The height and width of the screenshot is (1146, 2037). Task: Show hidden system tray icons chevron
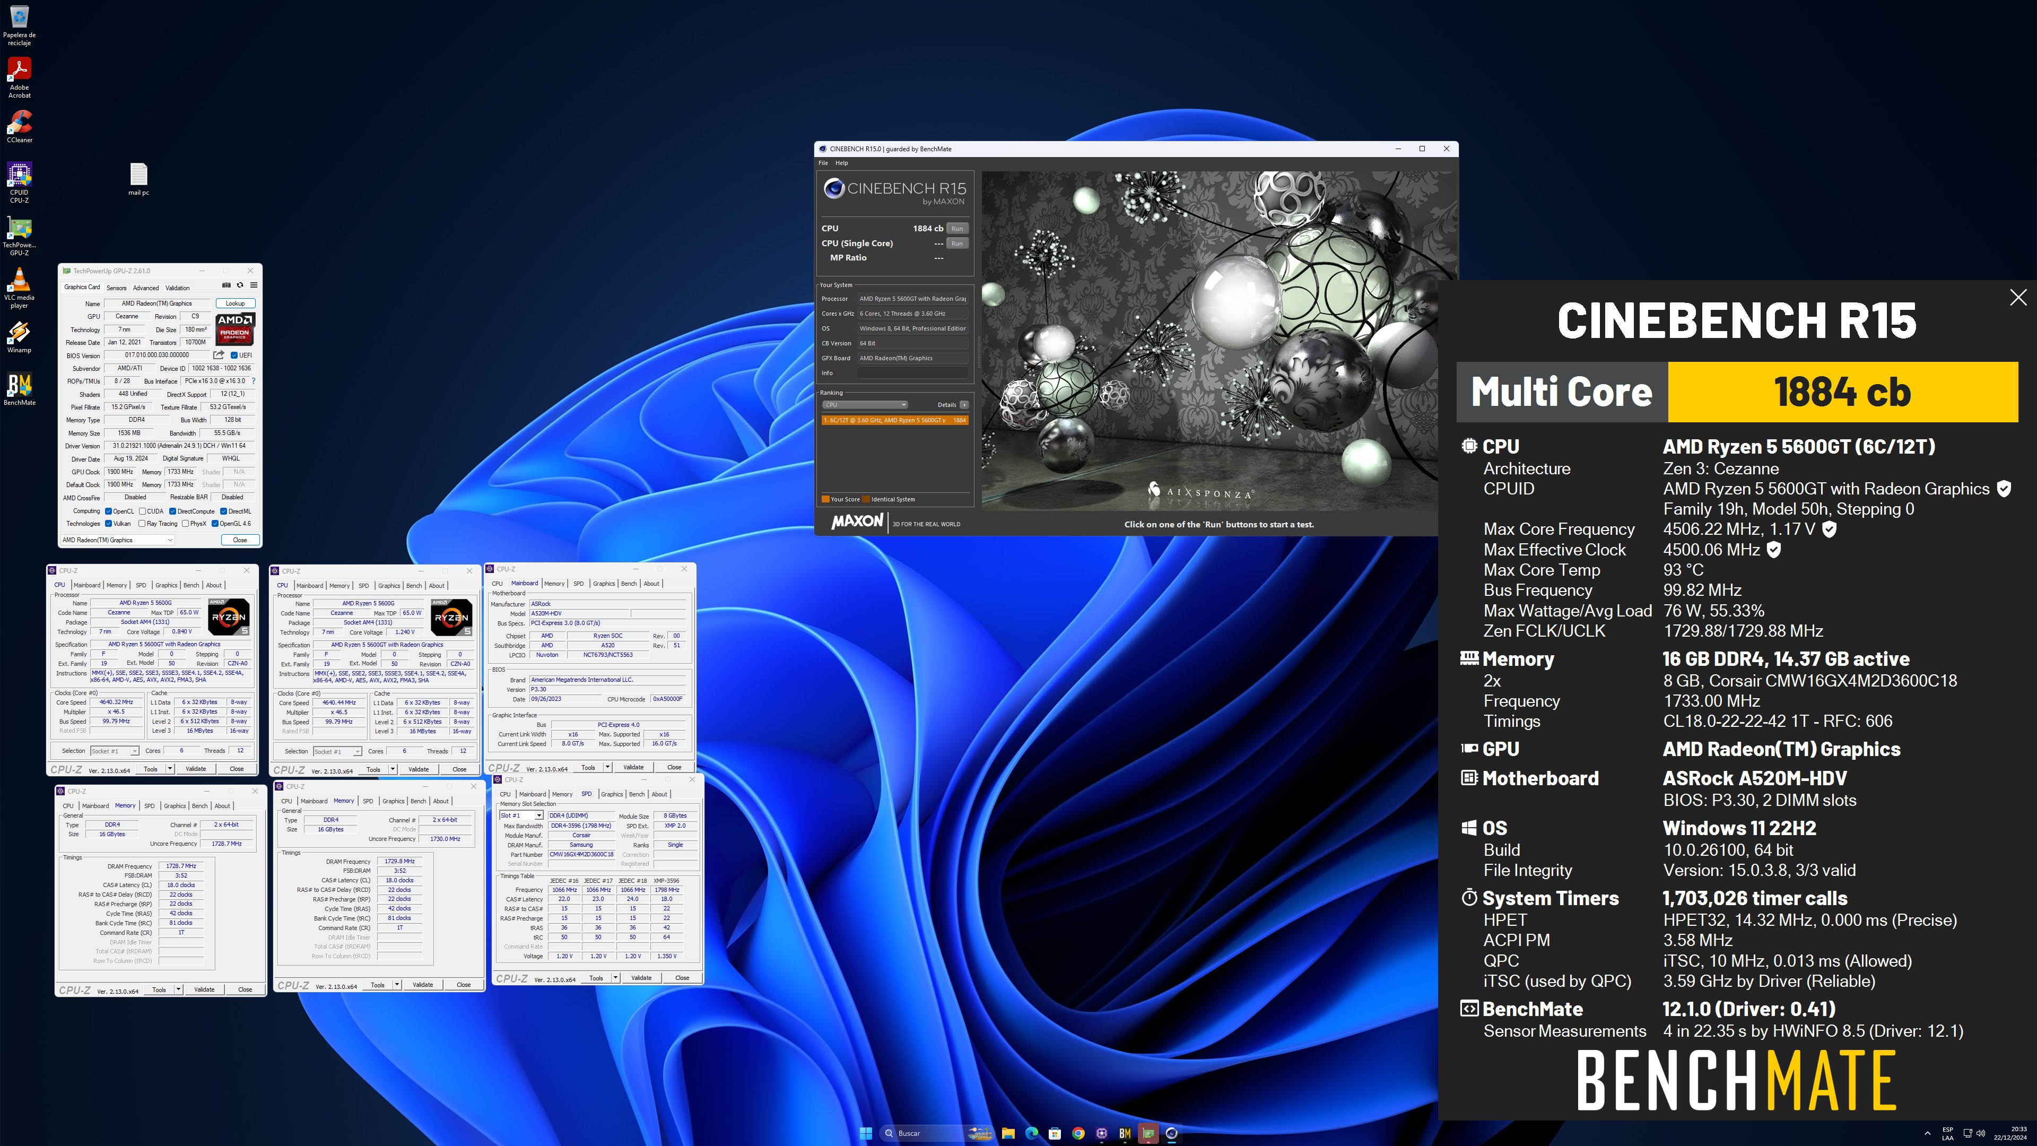(x=1927, y=1133)
